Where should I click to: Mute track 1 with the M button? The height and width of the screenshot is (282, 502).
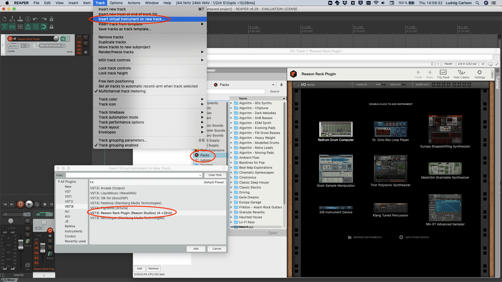[x=85, y=37]
